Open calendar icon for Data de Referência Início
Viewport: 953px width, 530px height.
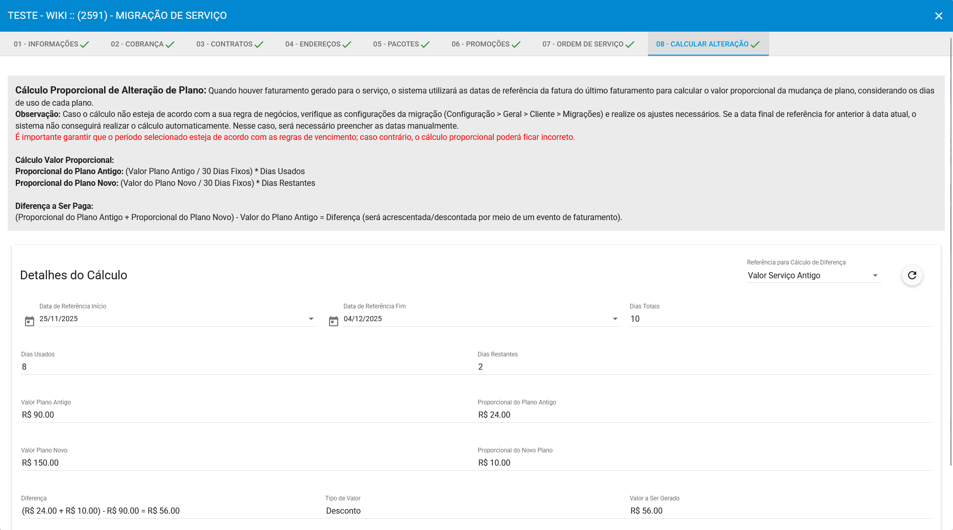pos(30,321)
